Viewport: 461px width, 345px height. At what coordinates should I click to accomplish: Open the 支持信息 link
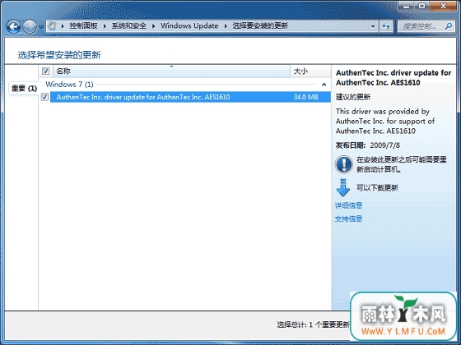point(348,218)
